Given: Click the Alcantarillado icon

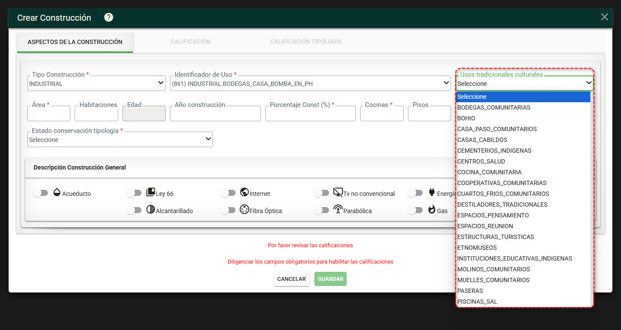Looking at the screenshot, I should pyautogui.click(x=151, y=210).
